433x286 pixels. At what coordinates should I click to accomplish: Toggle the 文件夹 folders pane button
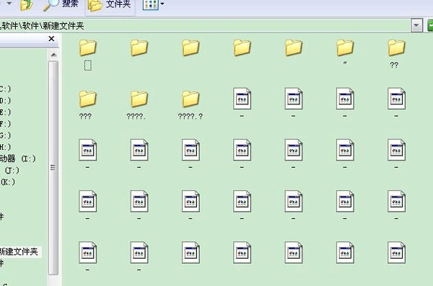click(110, 5)
